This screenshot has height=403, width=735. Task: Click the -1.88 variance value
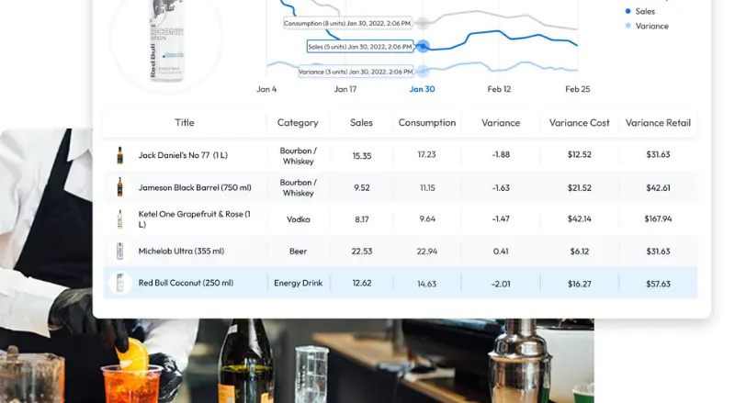click(501, 154)
